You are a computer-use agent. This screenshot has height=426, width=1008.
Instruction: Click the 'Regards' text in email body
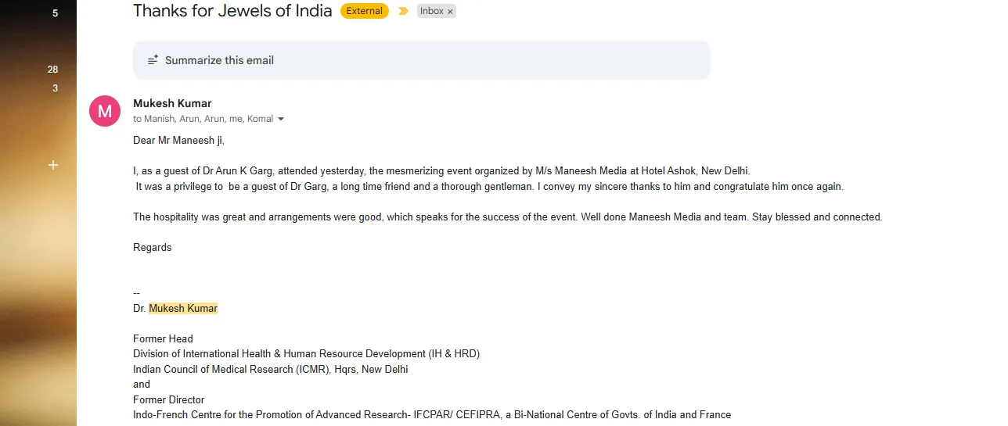click(152, 247)
